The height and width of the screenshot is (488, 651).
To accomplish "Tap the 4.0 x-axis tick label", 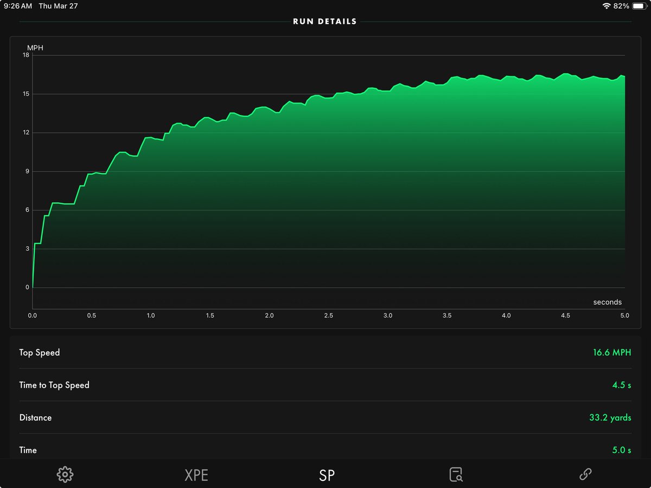I will [506, 316].
